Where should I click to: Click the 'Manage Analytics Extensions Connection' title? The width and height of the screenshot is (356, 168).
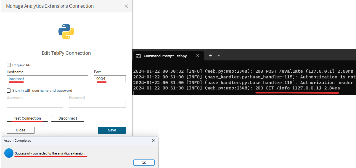point(50,6)
